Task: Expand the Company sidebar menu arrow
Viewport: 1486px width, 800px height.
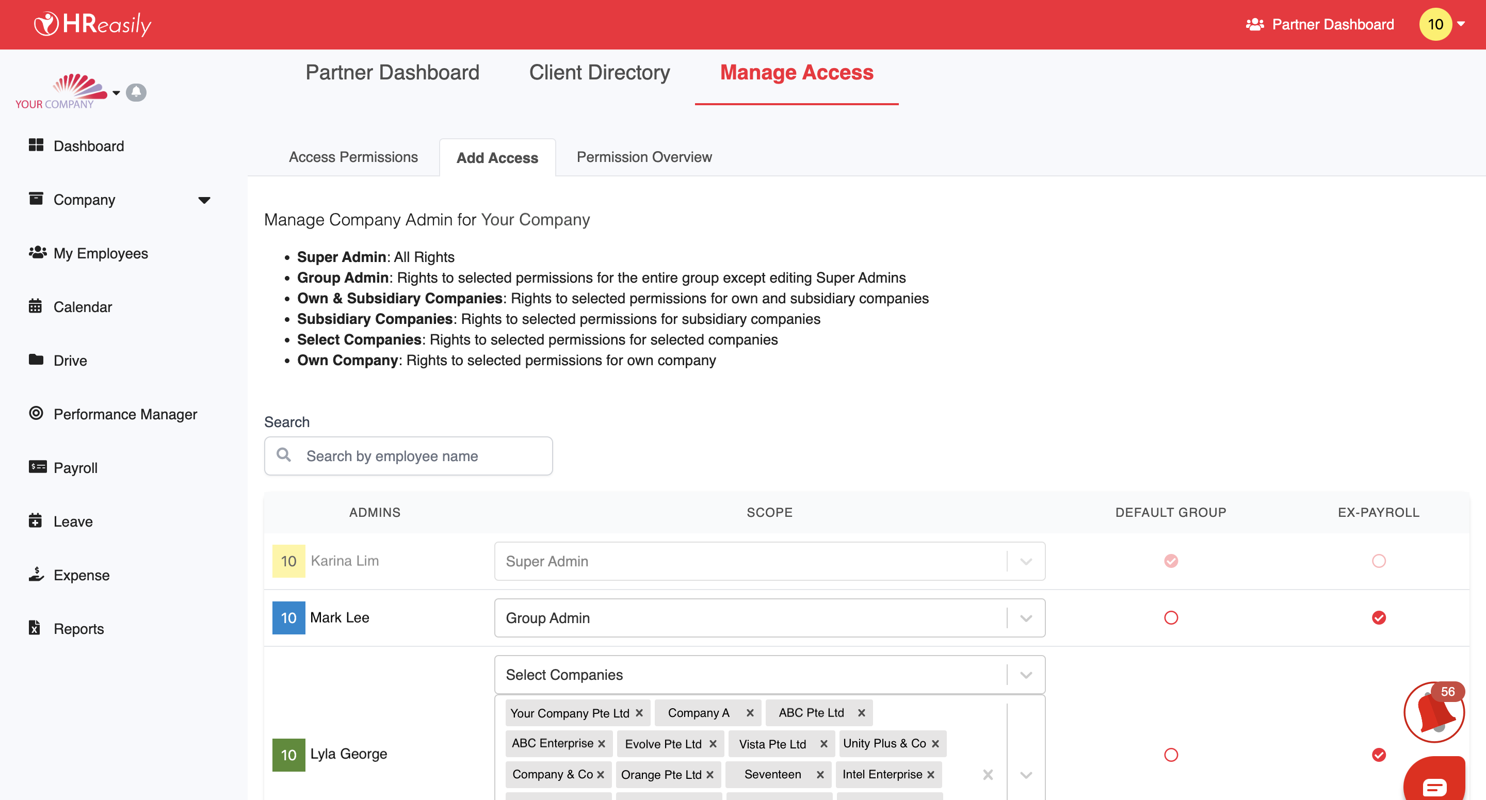Action: [x=204, y=200]
